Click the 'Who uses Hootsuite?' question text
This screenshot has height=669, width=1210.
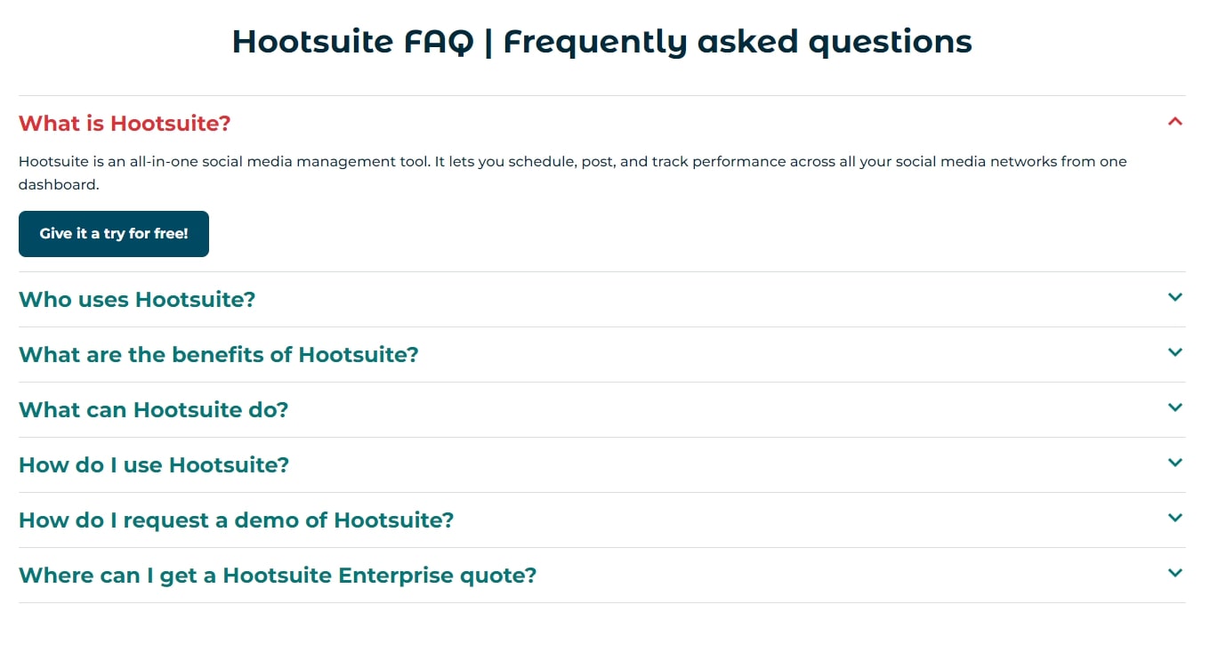(x=137, y=300)
